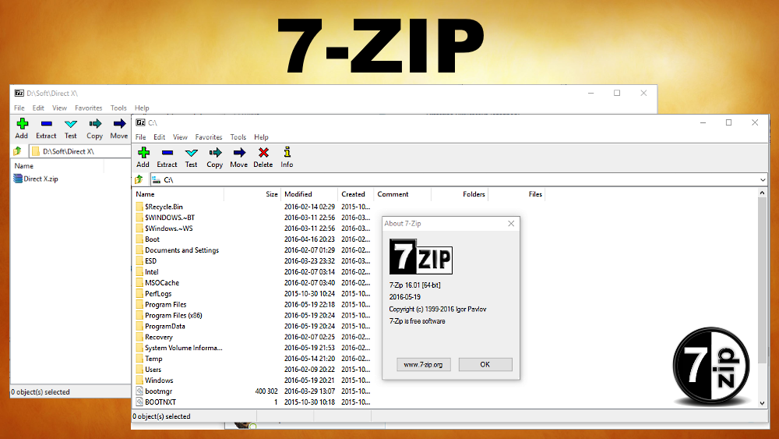
Task: Click Move in the Direct X window
Action: pos(118,129)
